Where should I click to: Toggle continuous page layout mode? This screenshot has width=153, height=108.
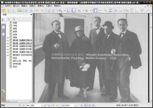tap(86, 105)
